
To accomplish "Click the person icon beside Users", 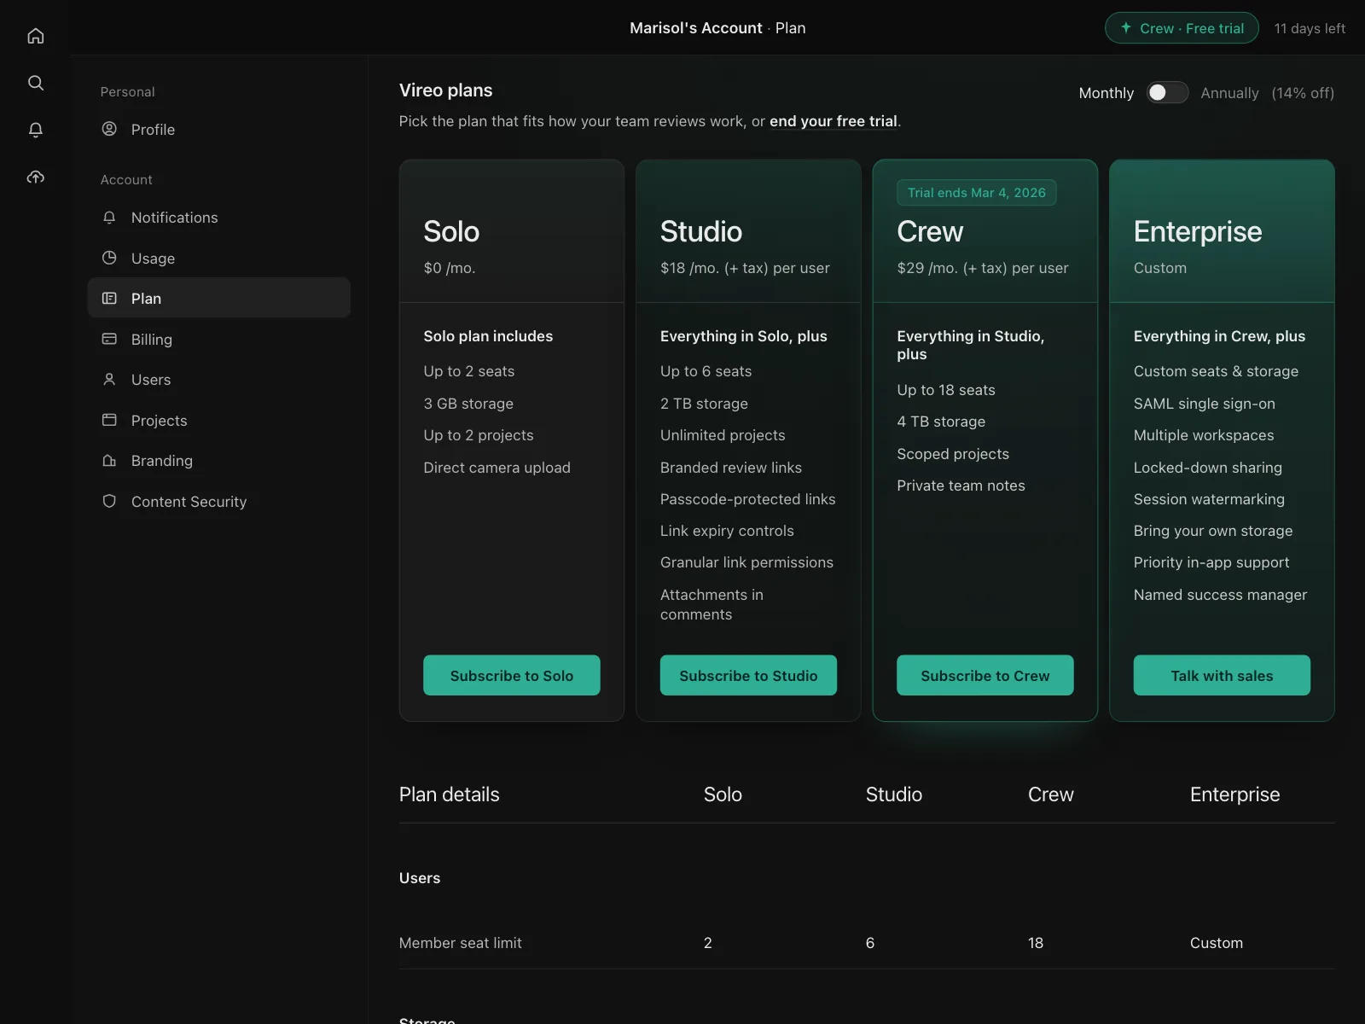I will click(109, 379).
